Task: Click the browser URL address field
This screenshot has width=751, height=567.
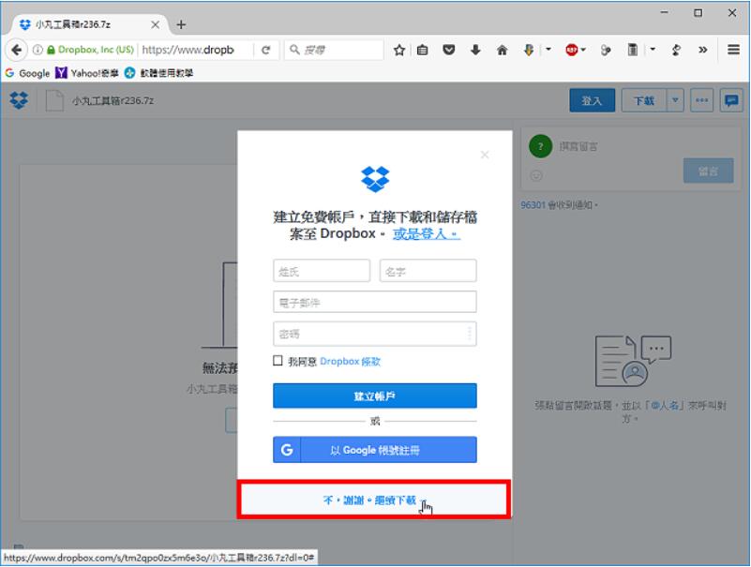Action: coord(196,50)
